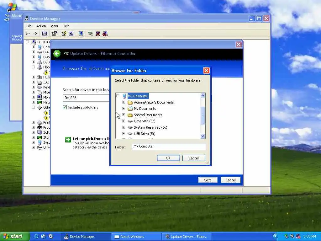Switch to About Windows taskbar button
Image resolution: width=321 pixels, height=241 pixels.
click(x=137, y=237)
